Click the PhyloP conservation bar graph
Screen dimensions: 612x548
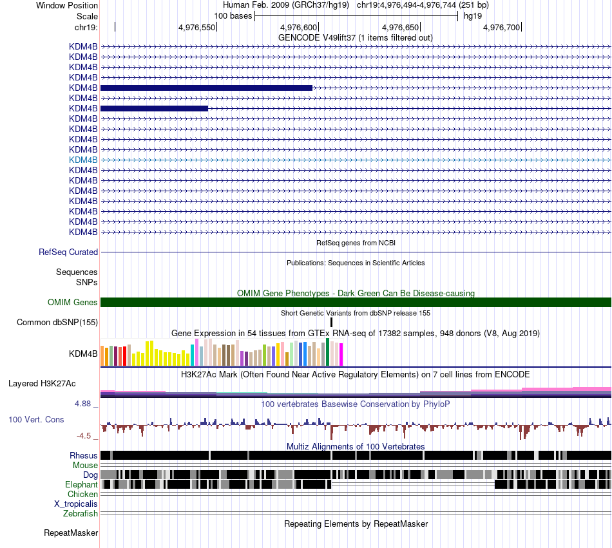point(356,427)
